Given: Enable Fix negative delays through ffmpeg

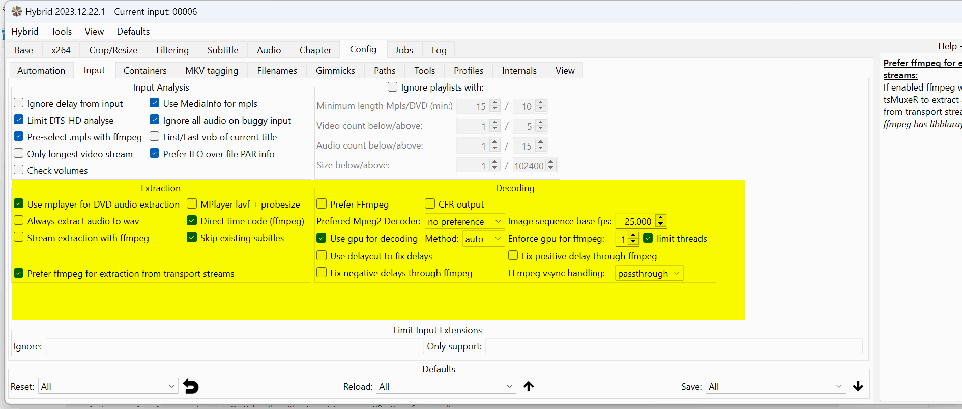Looking at the screenshot, I should [x=322, y=272].
